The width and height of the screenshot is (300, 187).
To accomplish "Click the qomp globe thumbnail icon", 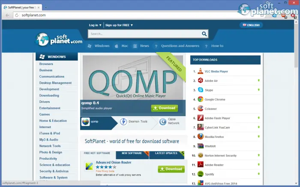I will point(86,122).
